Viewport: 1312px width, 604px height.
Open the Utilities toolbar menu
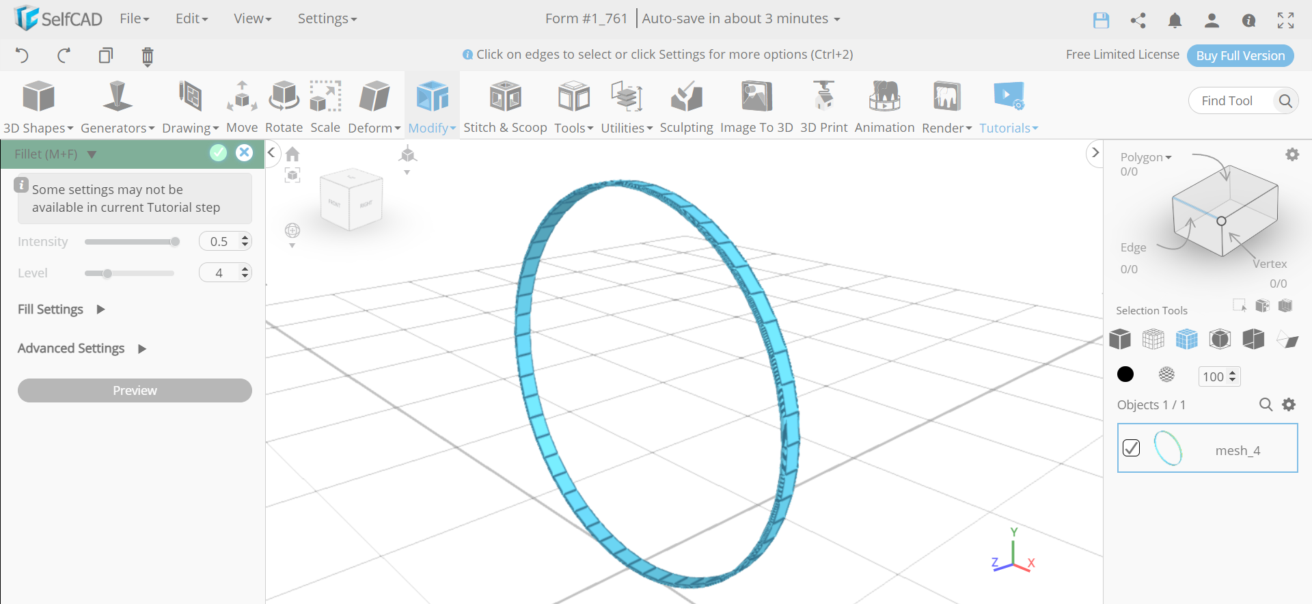(x=627, y=107)
